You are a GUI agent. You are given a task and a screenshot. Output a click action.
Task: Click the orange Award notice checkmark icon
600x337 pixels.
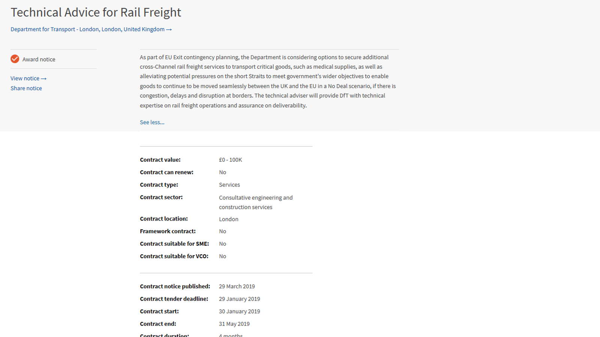pyautogui.click(x=15, y=59)
